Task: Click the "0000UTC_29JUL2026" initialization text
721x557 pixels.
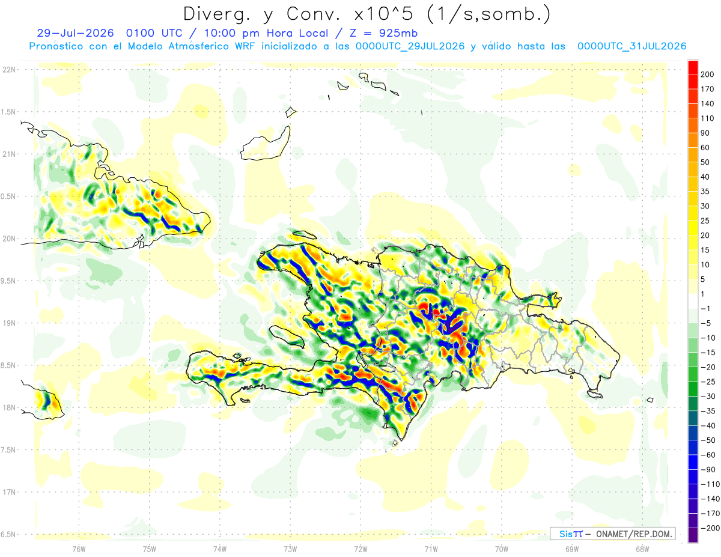Action: (x=410, y=46)
